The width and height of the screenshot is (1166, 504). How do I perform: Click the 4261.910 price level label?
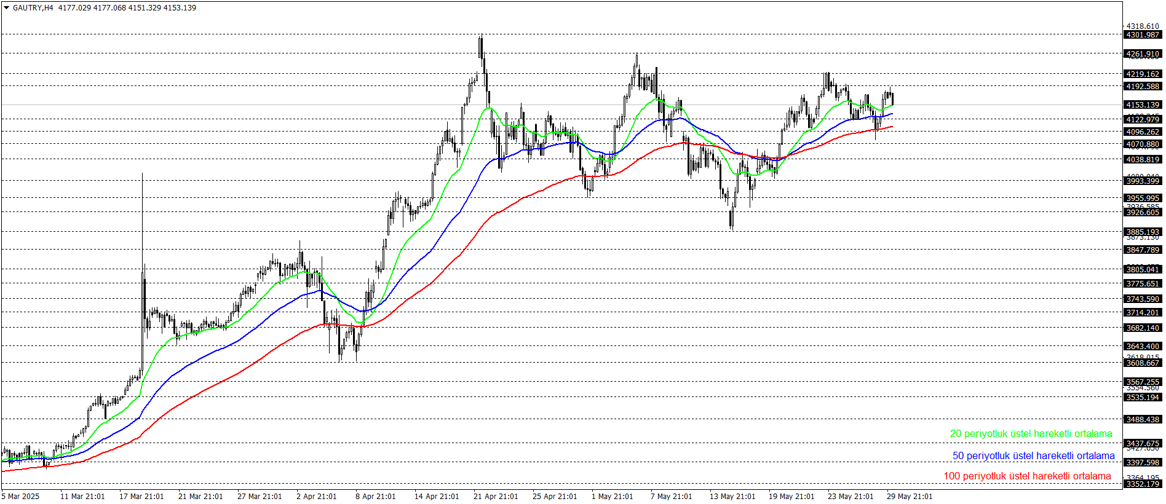tap(1143, 54)
